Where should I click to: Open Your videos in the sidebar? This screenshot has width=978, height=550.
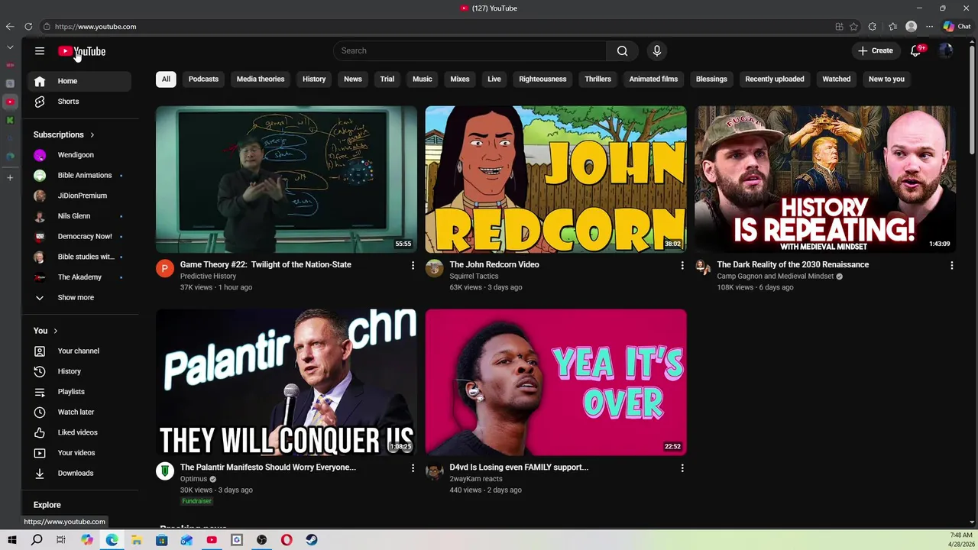tap(79, 453)
